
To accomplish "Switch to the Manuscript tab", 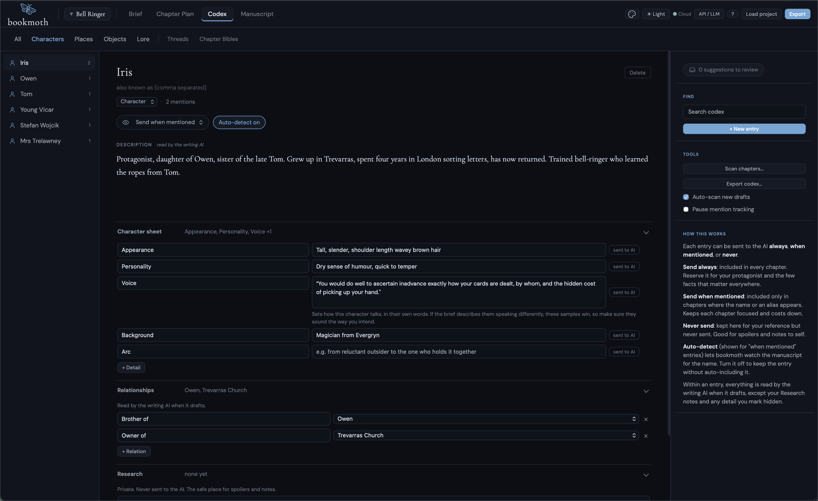I will point(257,14).
